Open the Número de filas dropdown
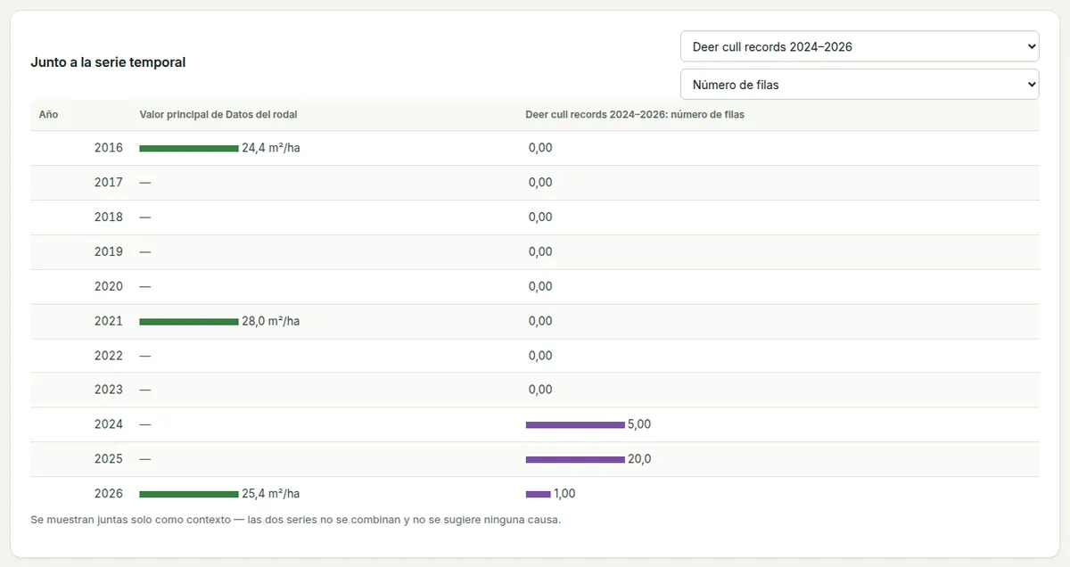This screenshot has height=567, width=1070. click(860, 85)
